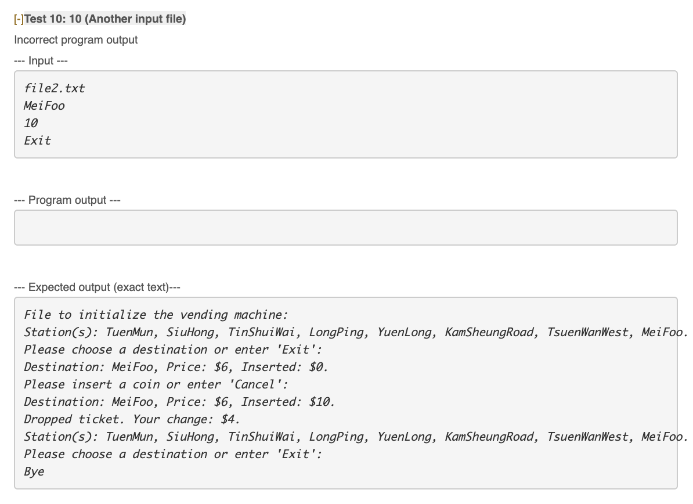
Task: Click the 'Incorrect program output' message
Action: (x=76, y=40)
